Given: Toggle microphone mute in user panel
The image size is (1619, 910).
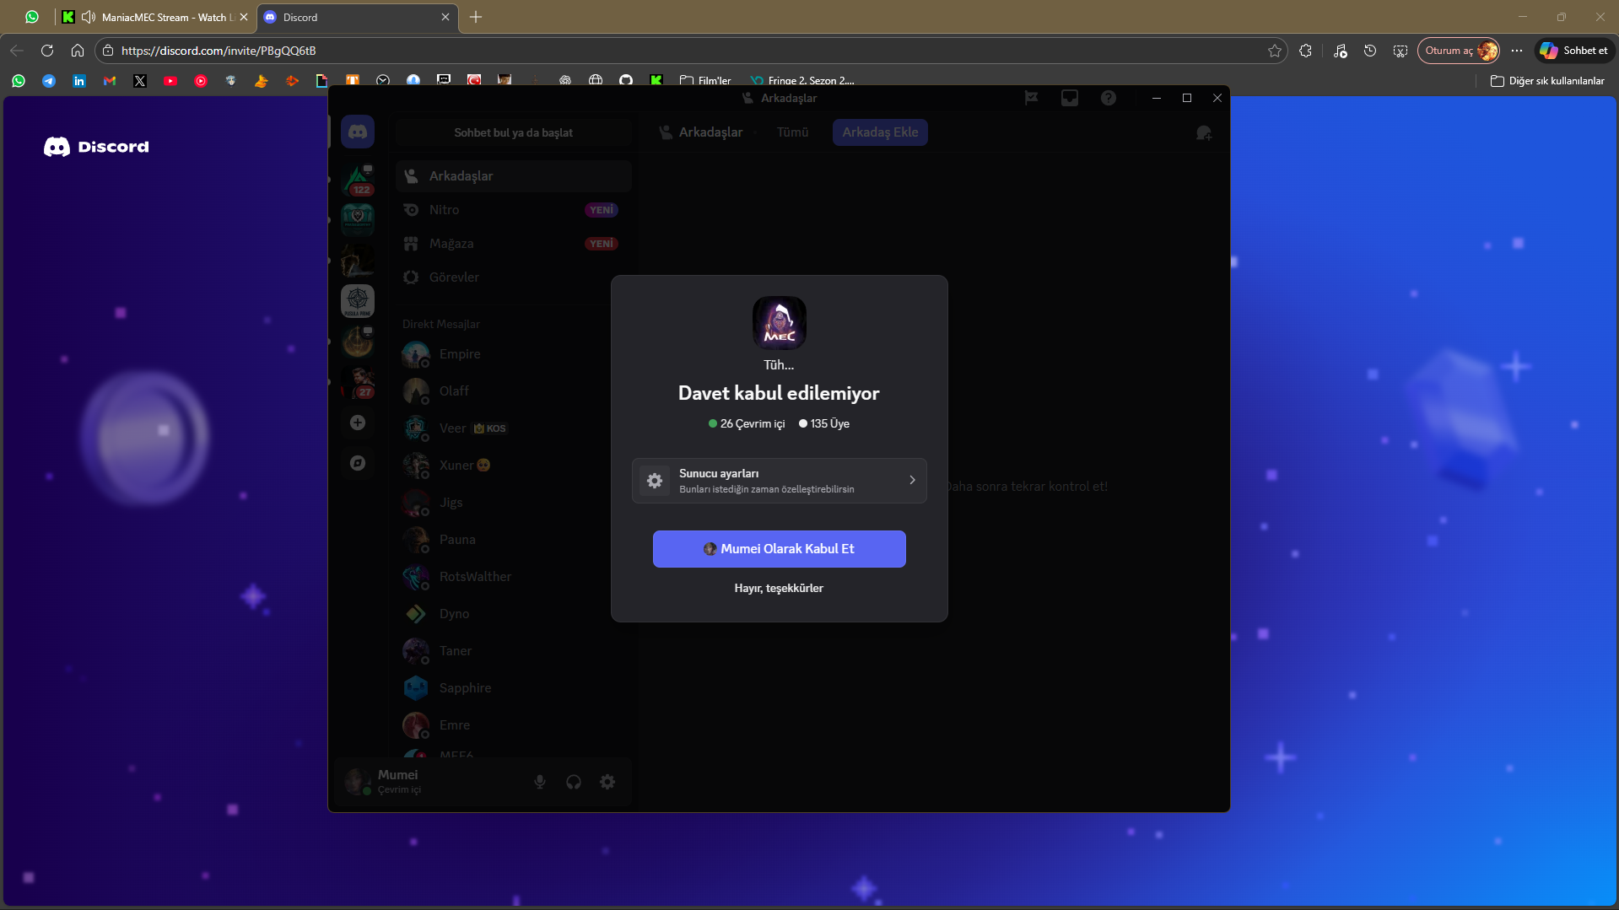Looking at the screenshot, I should [x=540, y=782].
